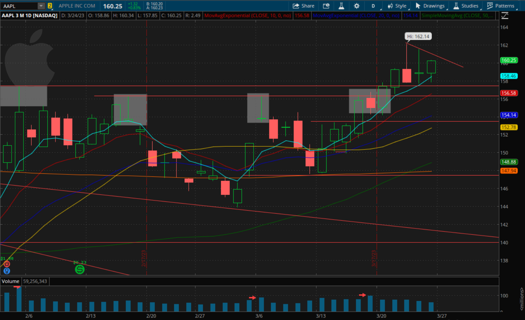Click the MovAvgExponential (CLOSE, 10, 0, no) label
Screen dimensions: 525x320
click(248, 15)
